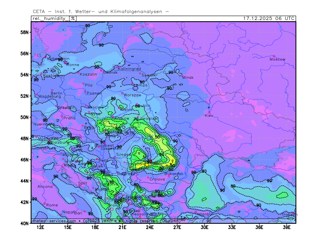Select the Craiova city marker

point(148,177)
